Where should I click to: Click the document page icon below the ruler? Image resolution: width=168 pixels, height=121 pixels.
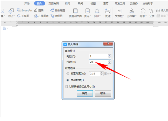[x=4, y=28]
